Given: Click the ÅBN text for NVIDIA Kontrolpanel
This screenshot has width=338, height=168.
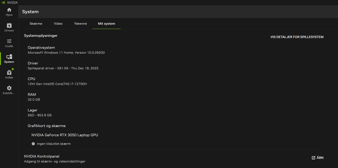Looking at the screenshot, I should pos(320,158).
